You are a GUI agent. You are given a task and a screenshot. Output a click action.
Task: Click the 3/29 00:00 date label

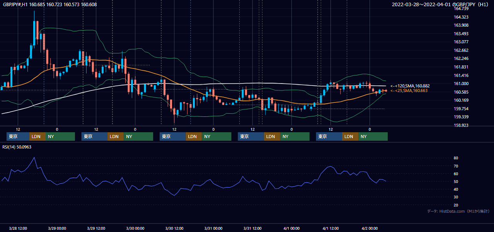(57, 228)
